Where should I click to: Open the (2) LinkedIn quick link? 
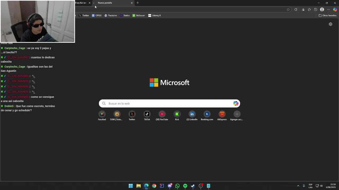192,116
